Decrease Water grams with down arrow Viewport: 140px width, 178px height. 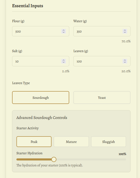point(125,32)
